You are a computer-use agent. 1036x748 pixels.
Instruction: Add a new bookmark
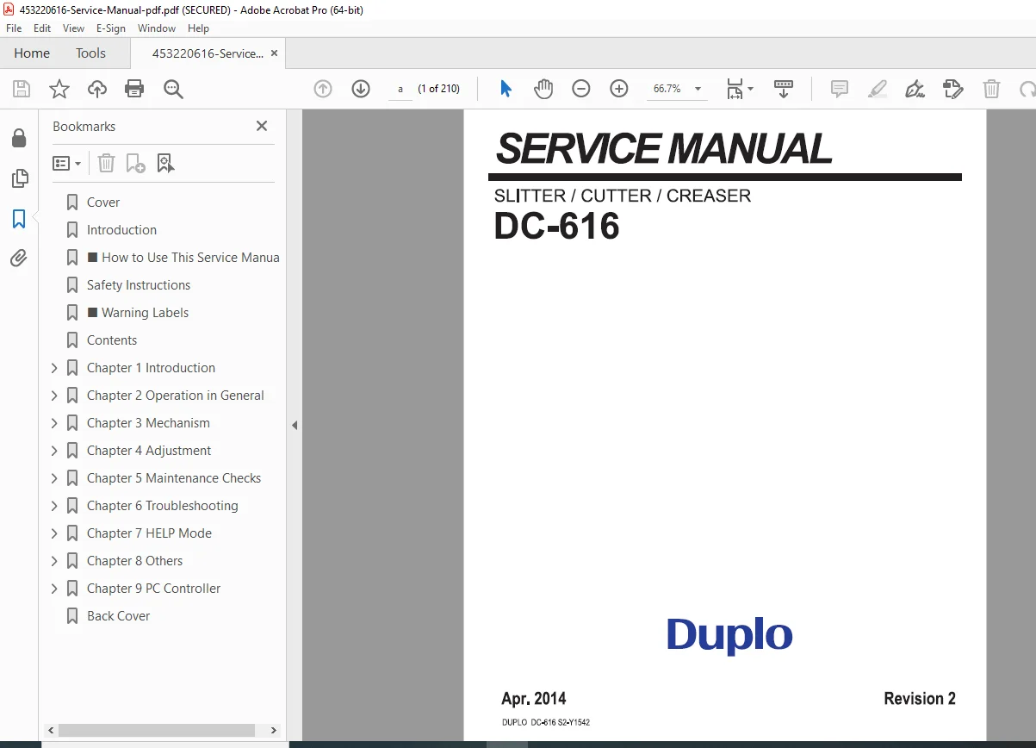(135, 163)
